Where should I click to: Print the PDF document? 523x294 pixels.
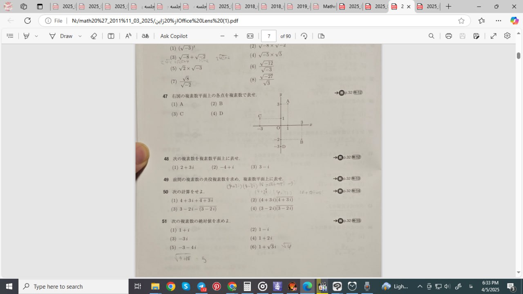point(449,36)
